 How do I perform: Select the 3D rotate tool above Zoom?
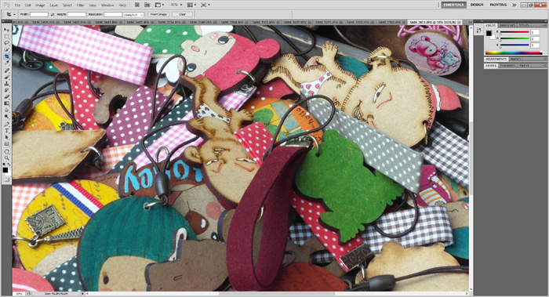tap(6, 152)
